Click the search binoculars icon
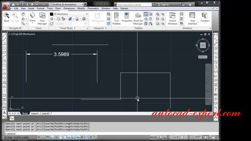251x141 pixels. click(154, 5)
